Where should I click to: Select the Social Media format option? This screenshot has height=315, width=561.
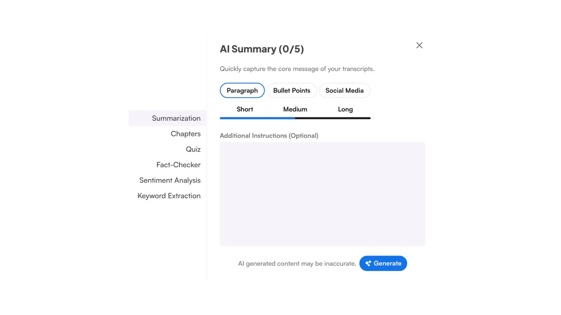tap(344, 90)
